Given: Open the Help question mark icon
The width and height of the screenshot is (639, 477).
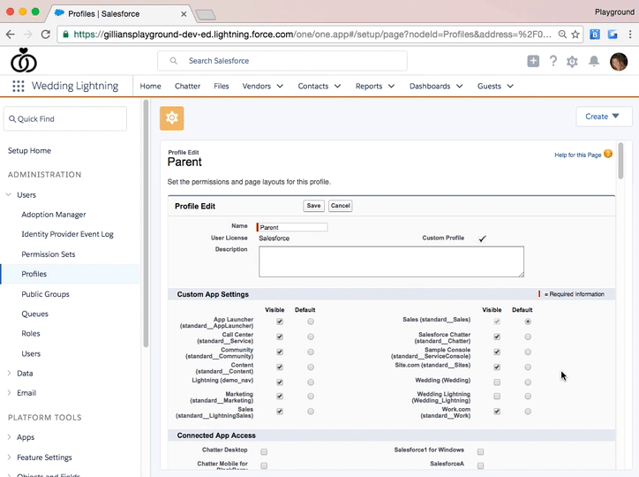Looking at the screenshot, I should 553,61.
